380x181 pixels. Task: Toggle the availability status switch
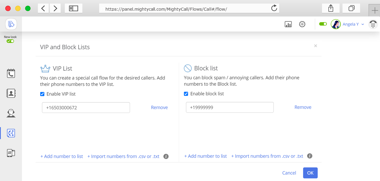click(x=323, y=24)
